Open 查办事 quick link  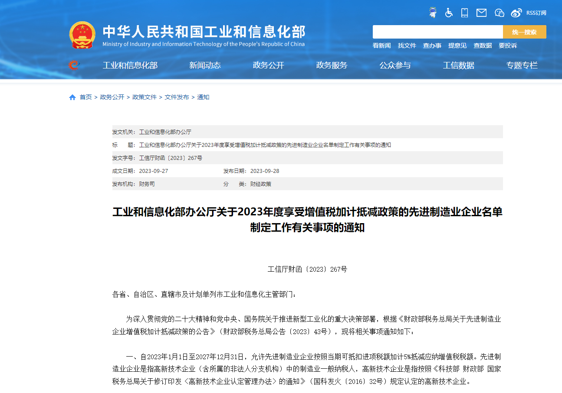[x=432, y=45]
